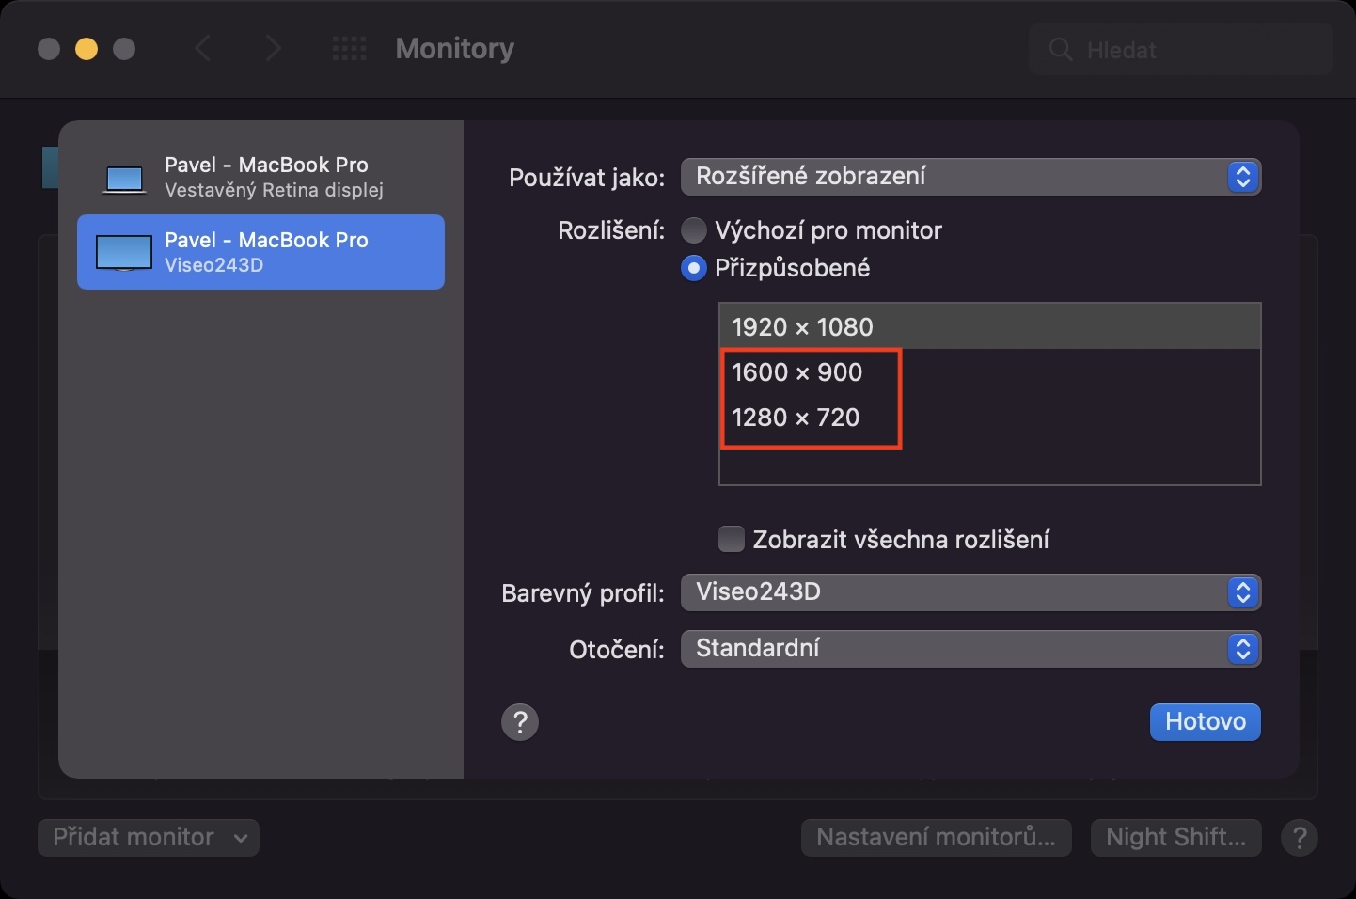Open the Otočení rotation dropdown
The image size is (1356, 899).
tap(970, 649)
